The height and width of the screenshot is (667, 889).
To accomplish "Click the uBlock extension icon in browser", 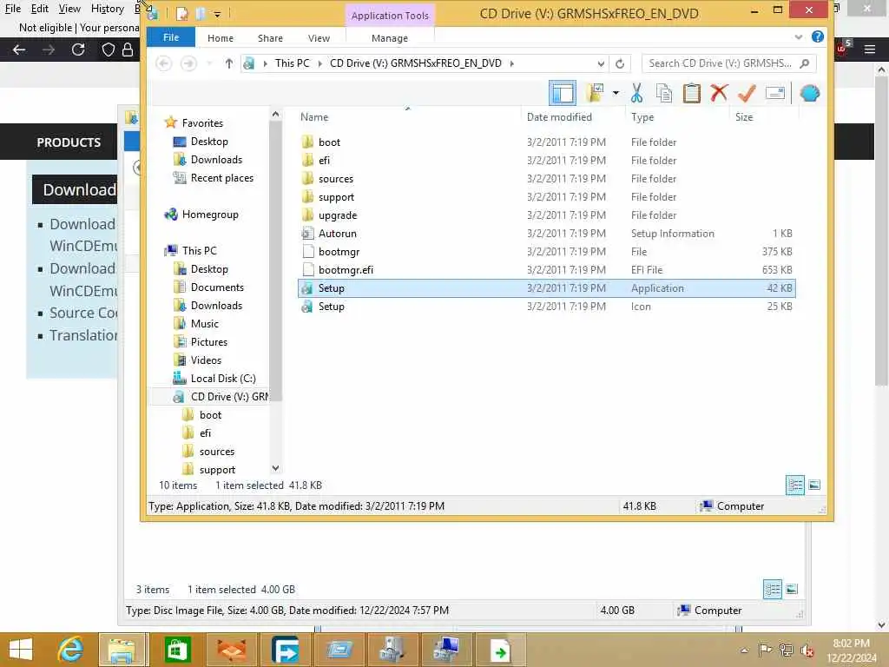I will 843,48.
